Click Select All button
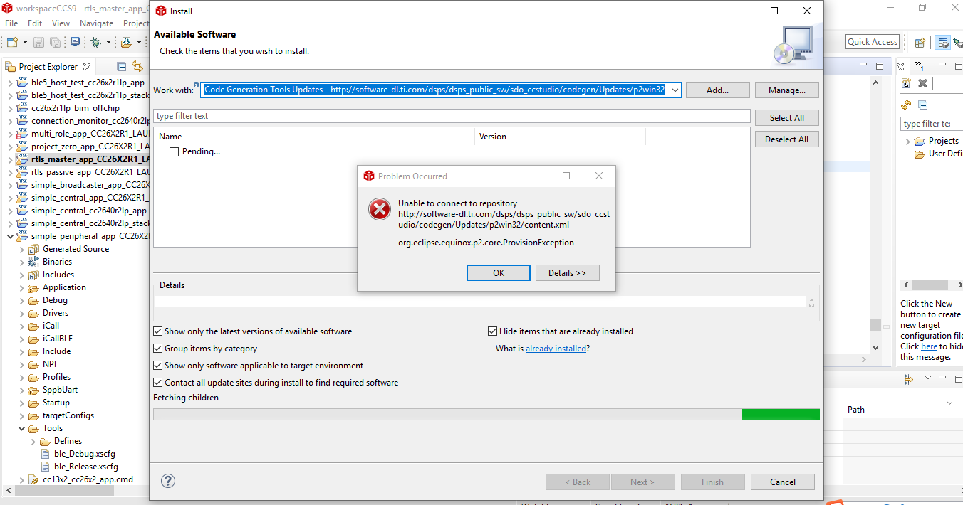The image size is (963, 505). click(x=787, y=118)
